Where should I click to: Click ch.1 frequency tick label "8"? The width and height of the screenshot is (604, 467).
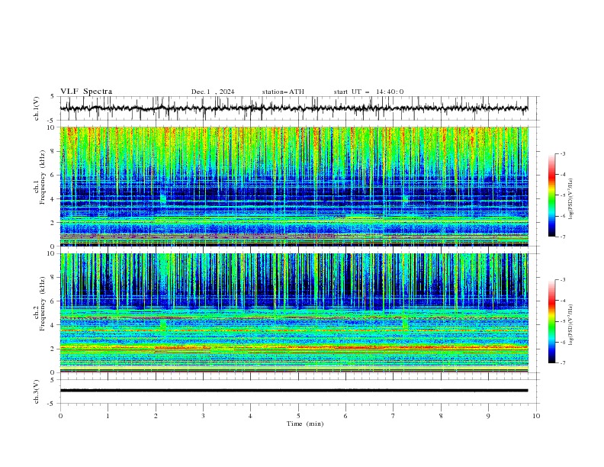53,151
